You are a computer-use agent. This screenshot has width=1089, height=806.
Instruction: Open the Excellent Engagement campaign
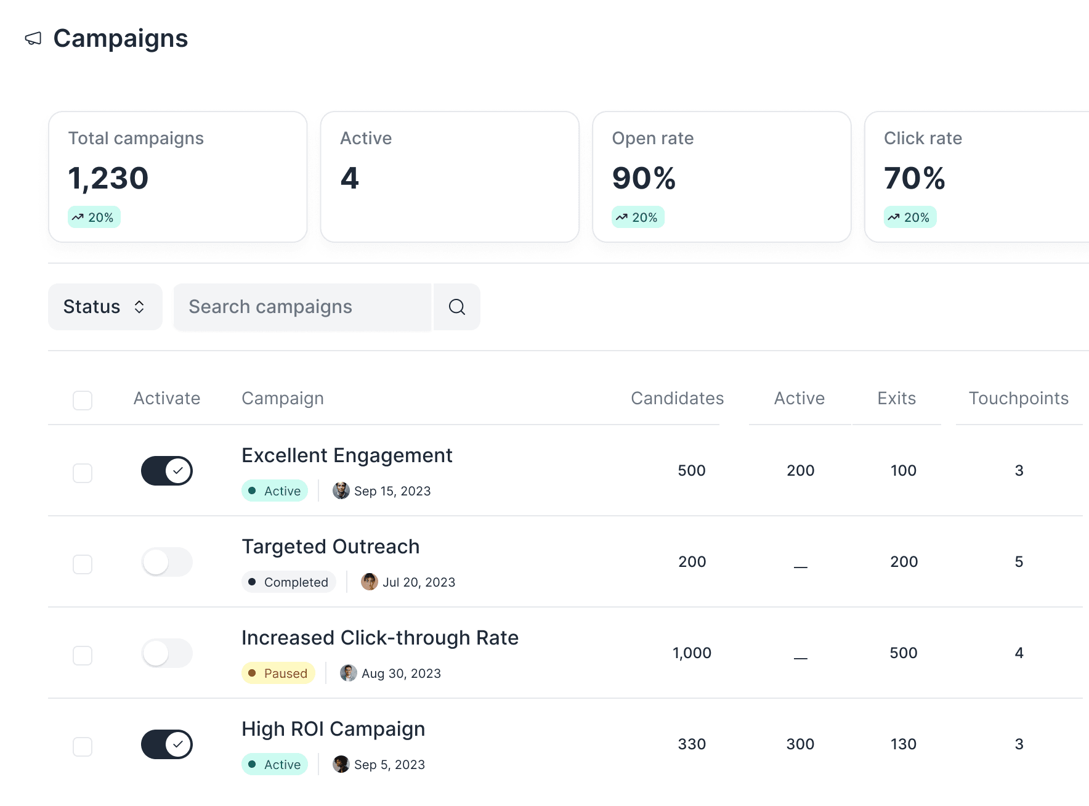coord(347,455)
